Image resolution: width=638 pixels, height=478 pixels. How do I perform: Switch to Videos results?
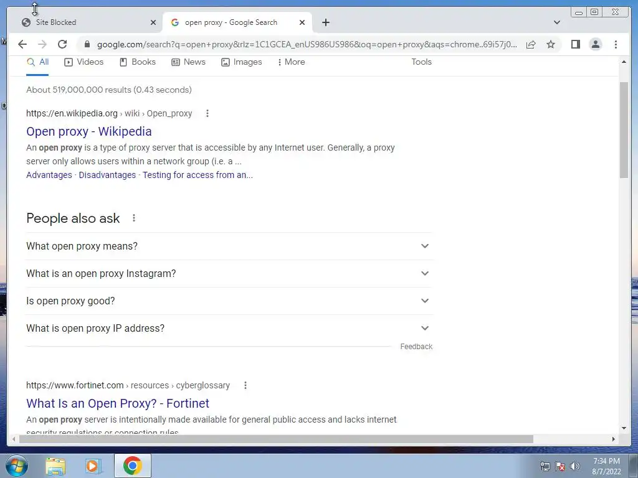point(84,62)
